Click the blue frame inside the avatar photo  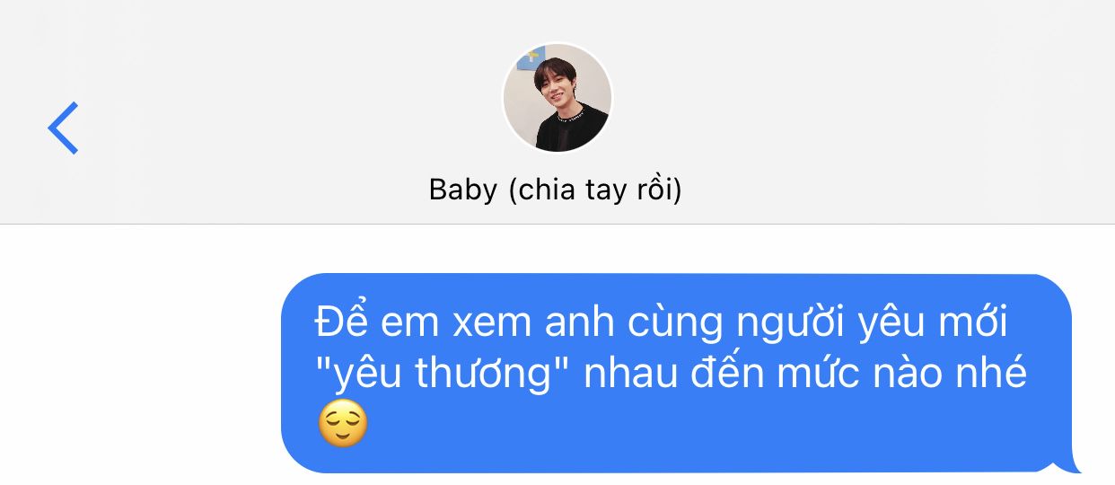(x=535, y=55)
